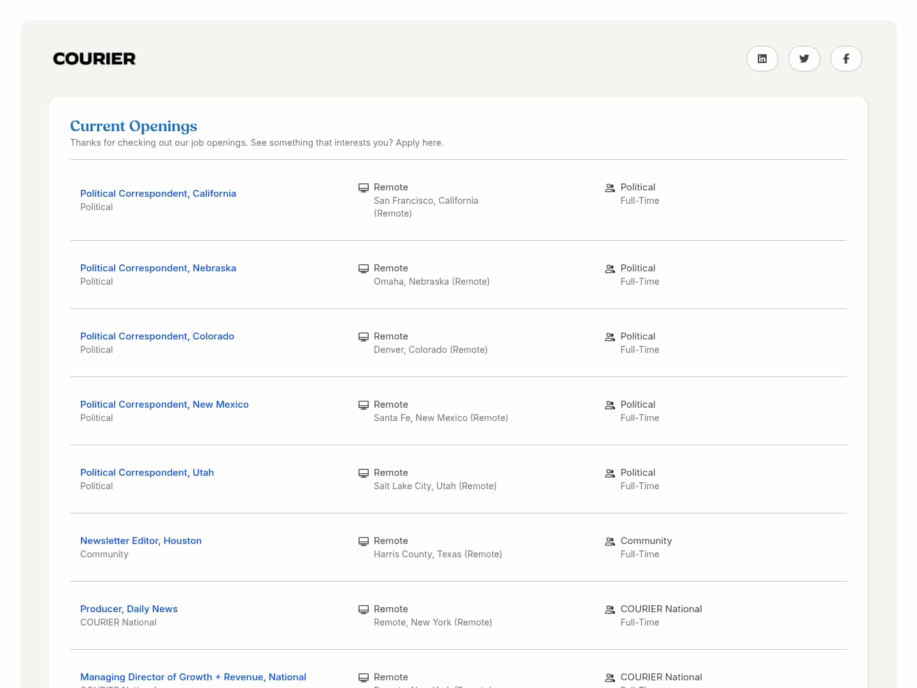
Task: Open Political Correspondent, Nebraska job listing
Action: tap(158, 268)
